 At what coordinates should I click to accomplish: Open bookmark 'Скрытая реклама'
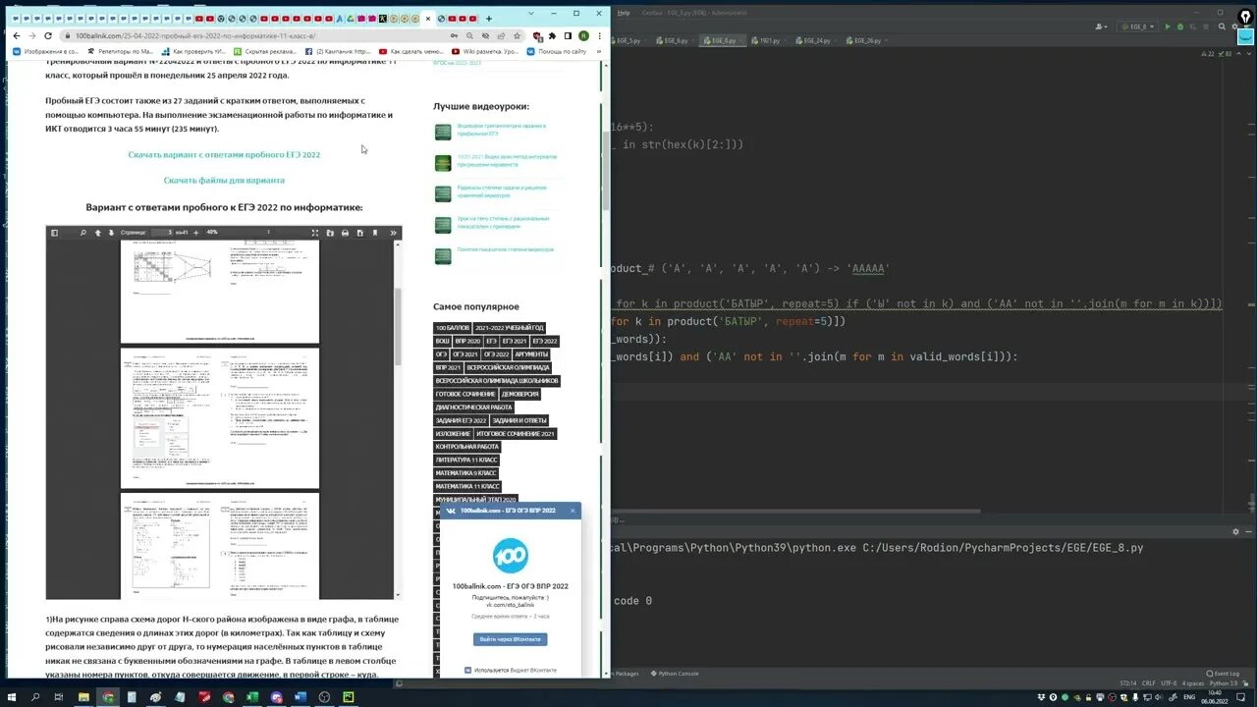pyautogui.click(x=265, y=51)
